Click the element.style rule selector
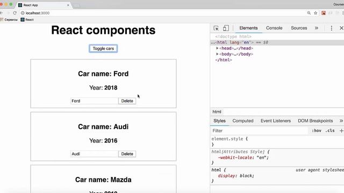This screenshot has height=193, width=344. point(227,139)
